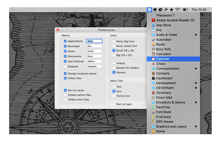This screenshot has height=141, width=219.
Task: Expand the Audio & Video submenu
Action: click(x=173, y=35)
